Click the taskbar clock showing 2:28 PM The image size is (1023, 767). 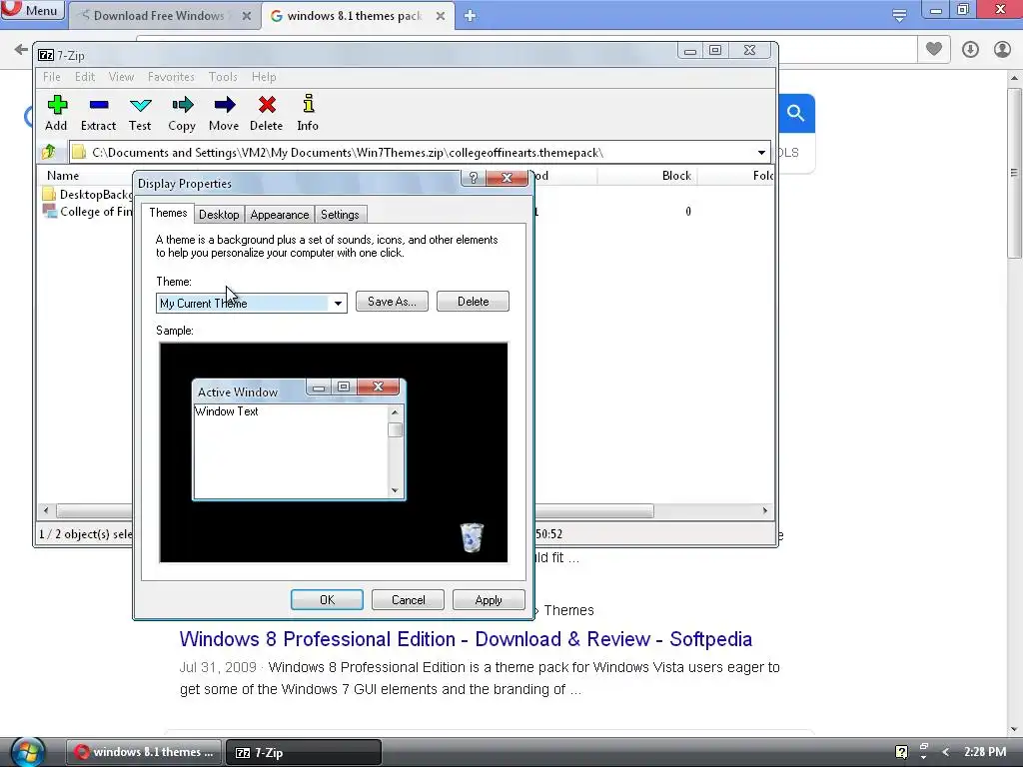985,752
